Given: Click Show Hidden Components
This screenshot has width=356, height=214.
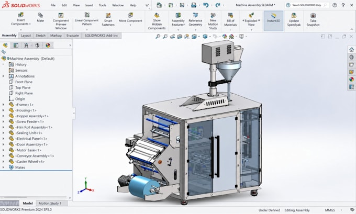Looking at the screenshot, I should [157, 21].
